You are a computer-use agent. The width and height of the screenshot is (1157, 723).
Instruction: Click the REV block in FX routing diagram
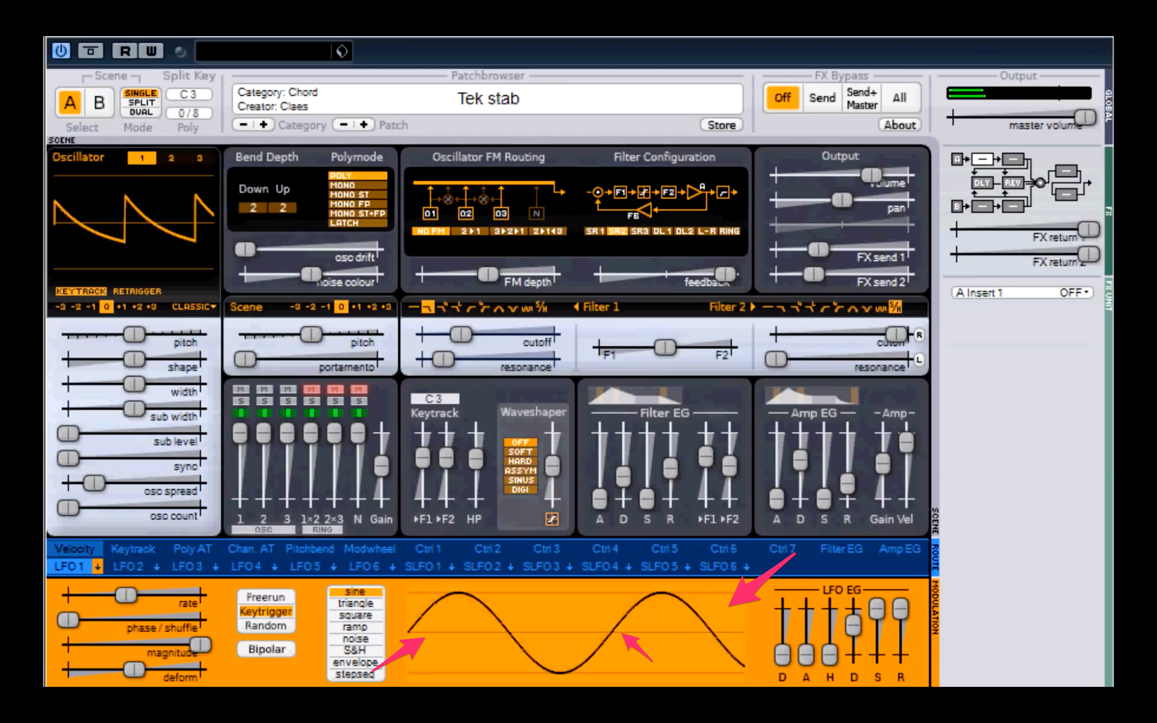click(1012, 183)
